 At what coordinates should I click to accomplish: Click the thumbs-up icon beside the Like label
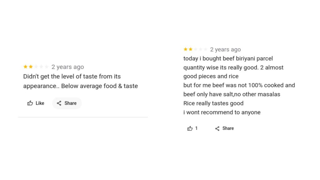pyautogui.click(x=30, y=103)
